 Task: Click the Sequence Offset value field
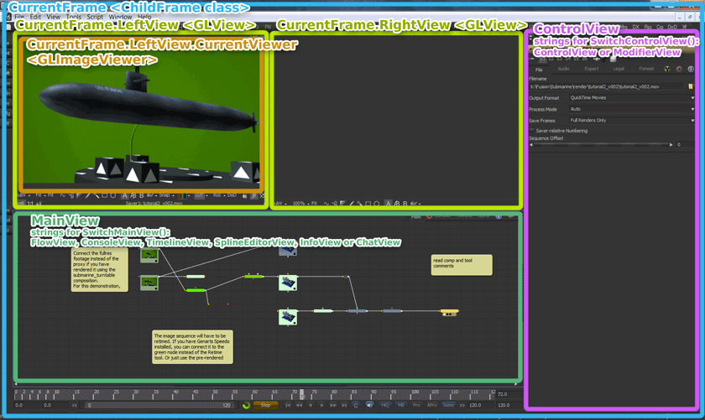685,145
